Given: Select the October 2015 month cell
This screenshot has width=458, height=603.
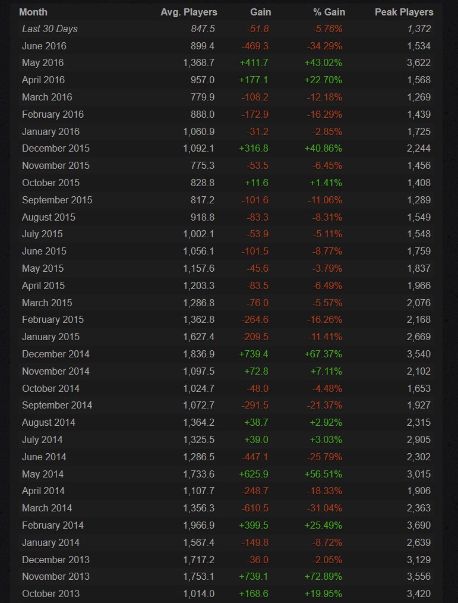Looking at the screenshot, I should click(x=50, y=183).
